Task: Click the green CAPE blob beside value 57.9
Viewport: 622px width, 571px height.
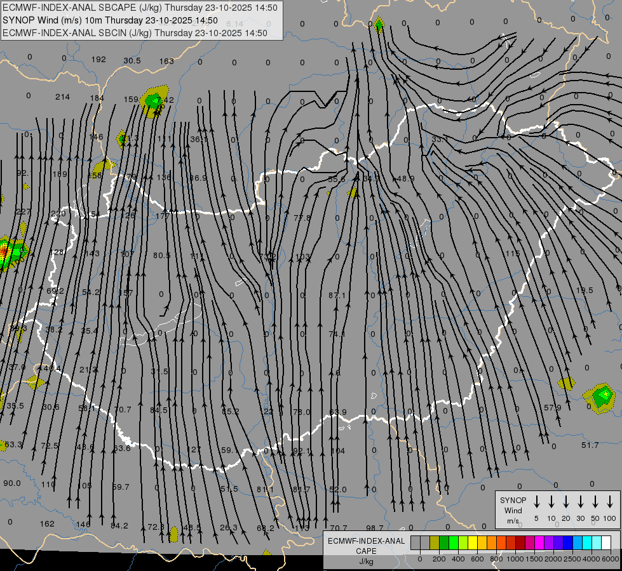Action: click(x=602, y=397)
